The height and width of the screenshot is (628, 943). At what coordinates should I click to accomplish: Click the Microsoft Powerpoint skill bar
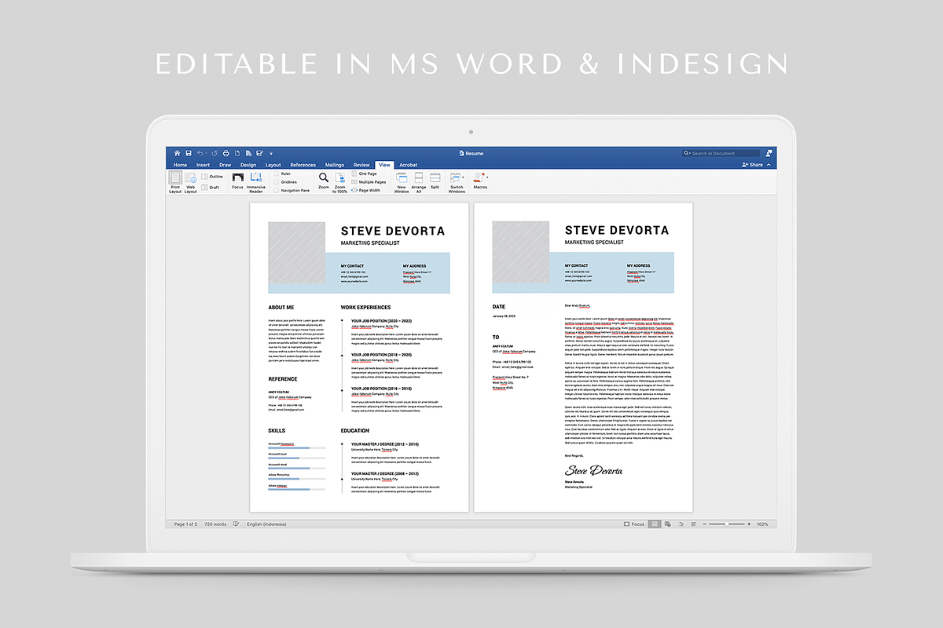297,448
